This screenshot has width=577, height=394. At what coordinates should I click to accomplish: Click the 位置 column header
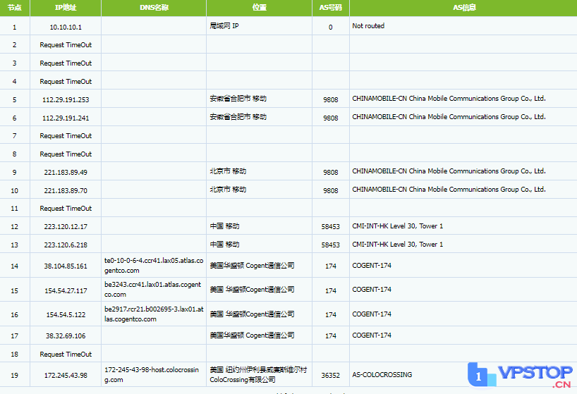(x=259, y=7)
